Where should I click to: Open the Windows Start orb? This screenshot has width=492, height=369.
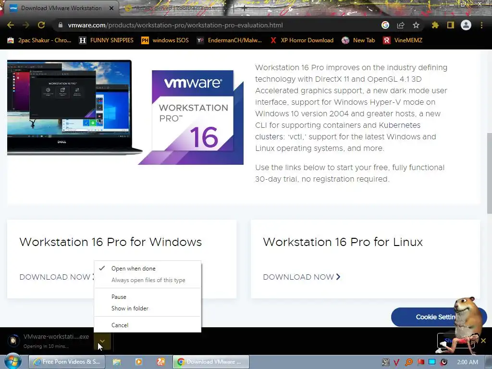[x=12, y=362]
